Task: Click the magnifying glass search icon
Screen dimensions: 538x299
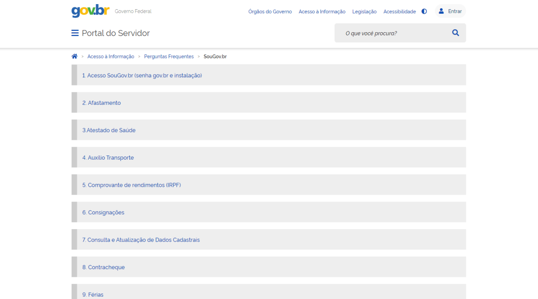Action: (455, 33)
